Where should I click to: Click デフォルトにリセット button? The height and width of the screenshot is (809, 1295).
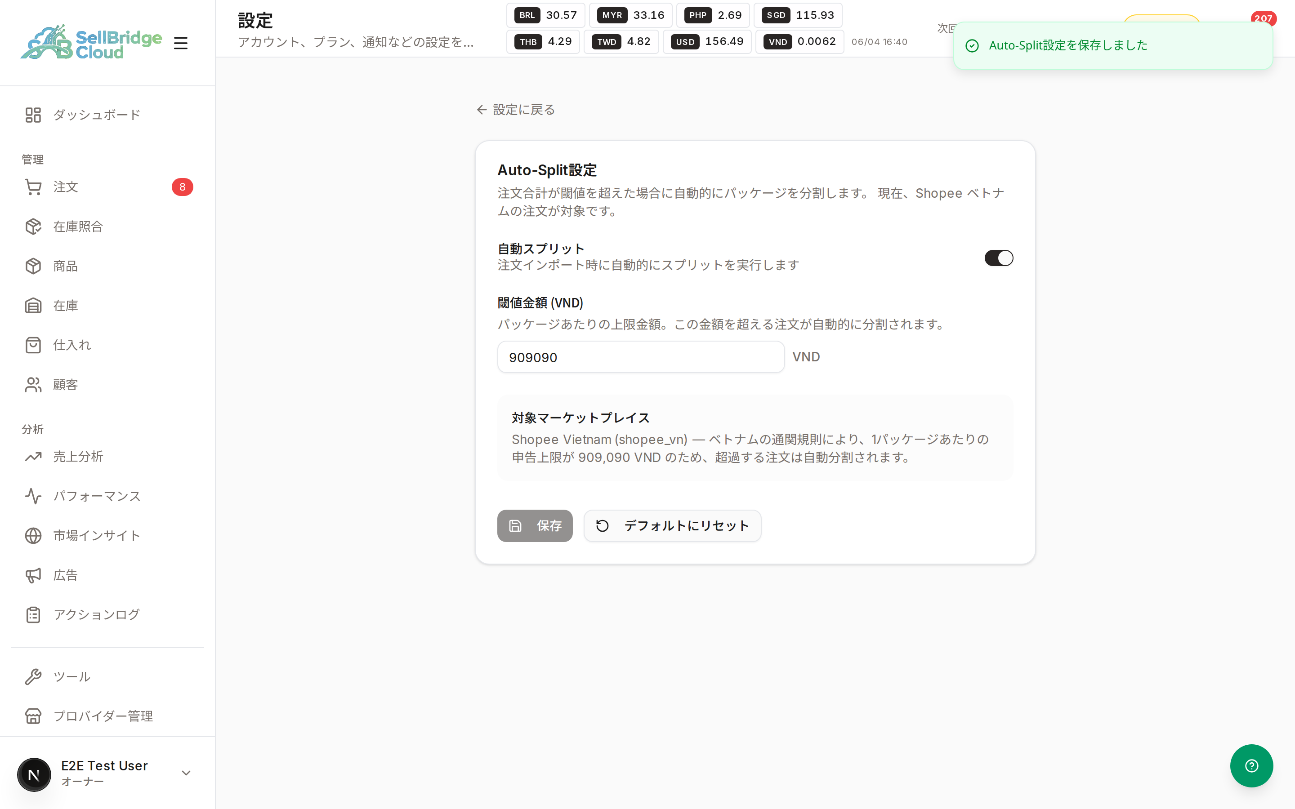coord(672,525)
